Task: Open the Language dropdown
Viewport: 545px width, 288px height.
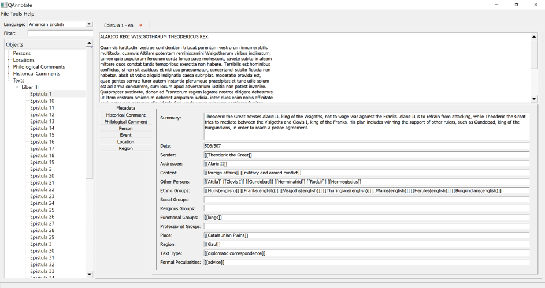Action: pyautogui.click(x=89, y=24)
